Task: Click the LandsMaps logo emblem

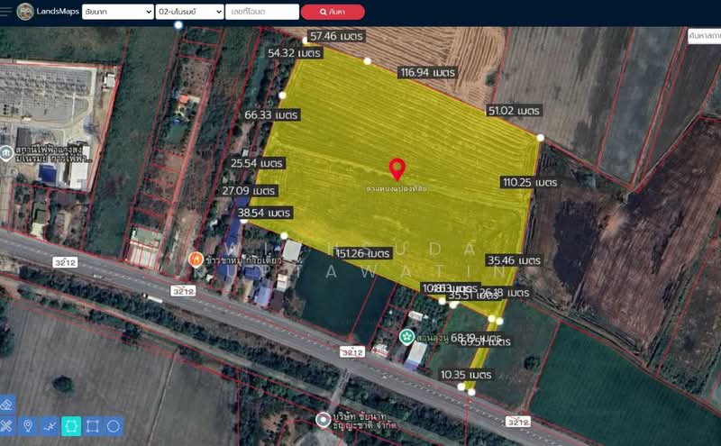Action: tap(25, 12)
